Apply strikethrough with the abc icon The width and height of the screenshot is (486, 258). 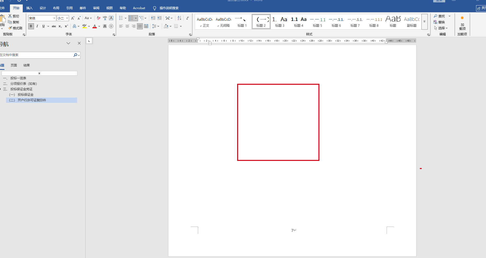tap(54, 26)
